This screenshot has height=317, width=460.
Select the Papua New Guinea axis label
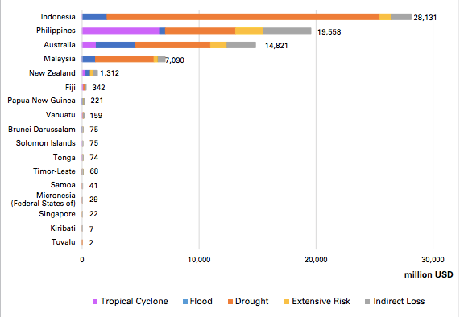click(x=41, y=101)
